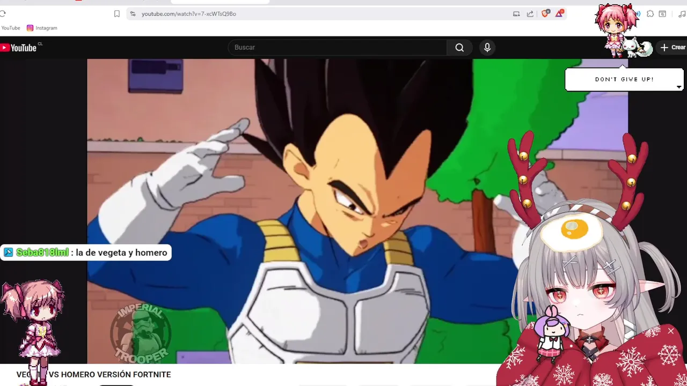687x386 pixels.
Task: Open the browser extensions puzzle icon
Action: pos(650,14)
